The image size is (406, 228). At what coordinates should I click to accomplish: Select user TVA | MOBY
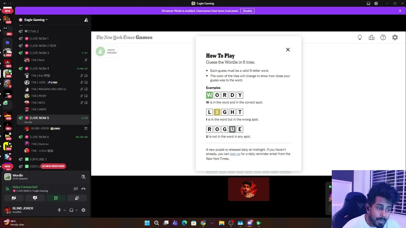[56, 96]
